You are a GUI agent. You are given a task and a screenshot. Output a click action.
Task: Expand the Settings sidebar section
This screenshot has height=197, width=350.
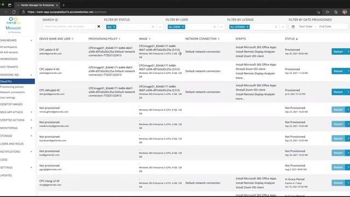(31, 167)
